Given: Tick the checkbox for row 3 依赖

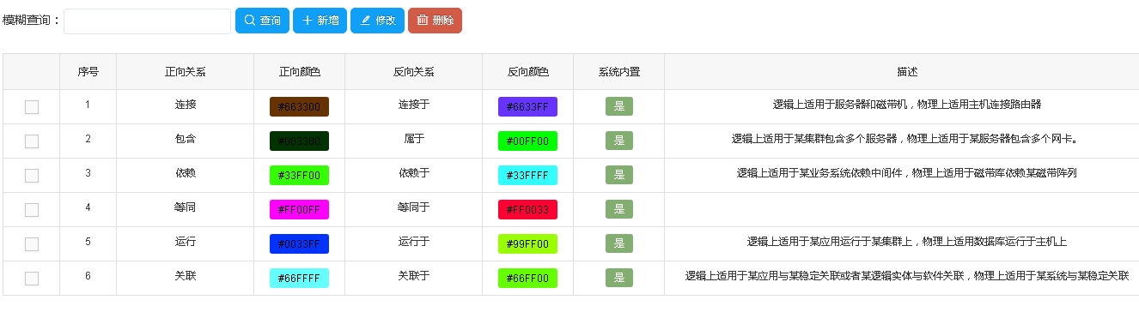Looking at the screenshot, I should [x=32, y=176].
